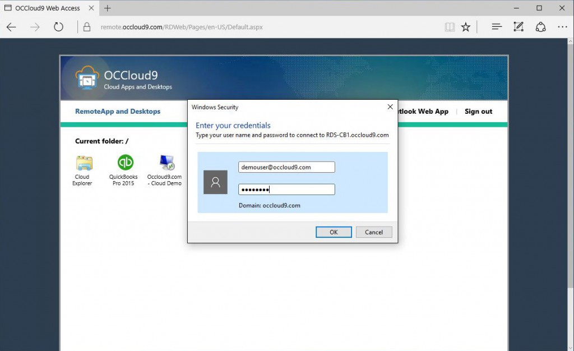Image resolution: width=574 pixels, height=351 pixels.
Task: Click the vertical scrollbar up arrow
Action: (570, 41)
